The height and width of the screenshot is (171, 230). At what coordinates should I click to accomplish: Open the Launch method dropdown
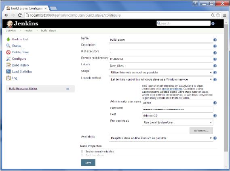tap(161, 79)
